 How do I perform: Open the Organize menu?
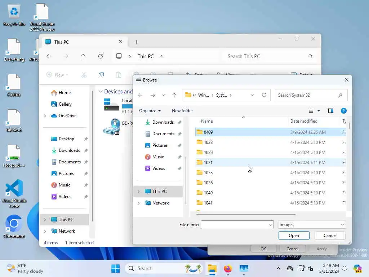150,111
